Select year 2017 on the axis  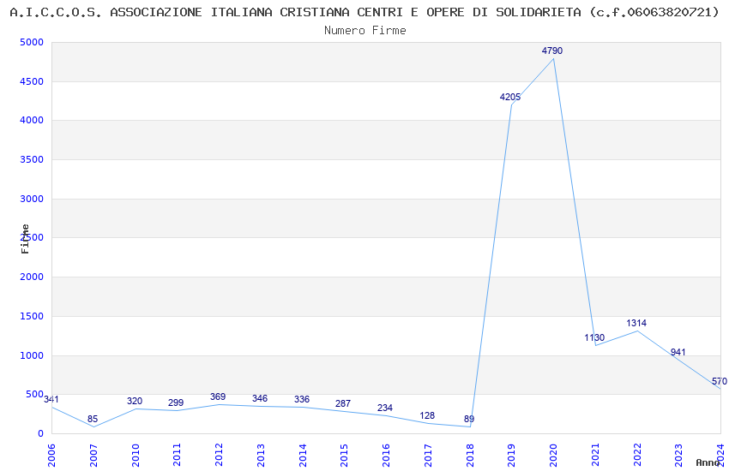[428, 455]
